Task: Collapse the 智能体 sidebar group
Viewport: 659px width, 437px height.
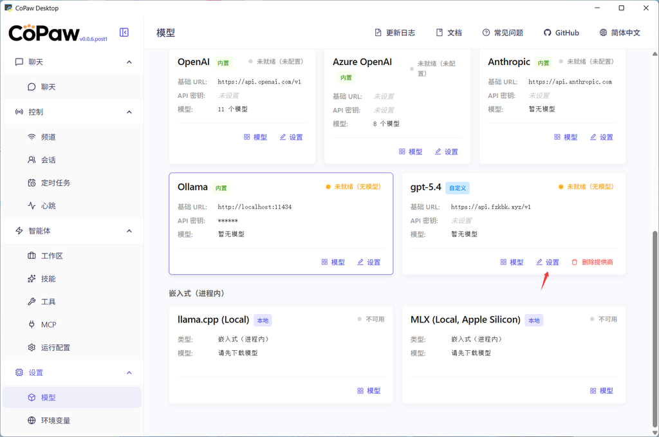Action: tap(129, 231)
